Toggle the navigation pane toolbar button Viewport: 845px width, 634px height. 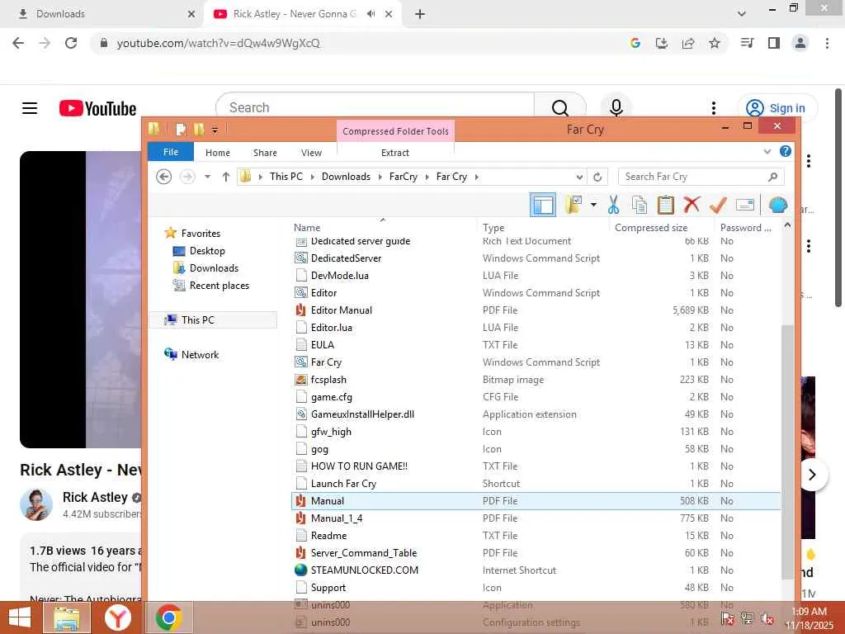coord(543,206)
